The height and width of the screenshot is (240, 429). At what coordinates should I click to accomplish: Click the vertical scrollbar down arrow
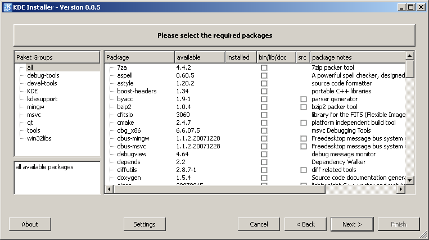(x=409, y=180)
